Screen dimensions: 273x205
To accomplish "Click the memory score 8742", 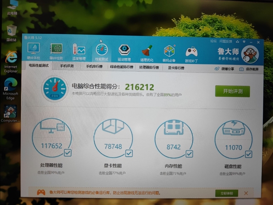I will click(174, 147).
